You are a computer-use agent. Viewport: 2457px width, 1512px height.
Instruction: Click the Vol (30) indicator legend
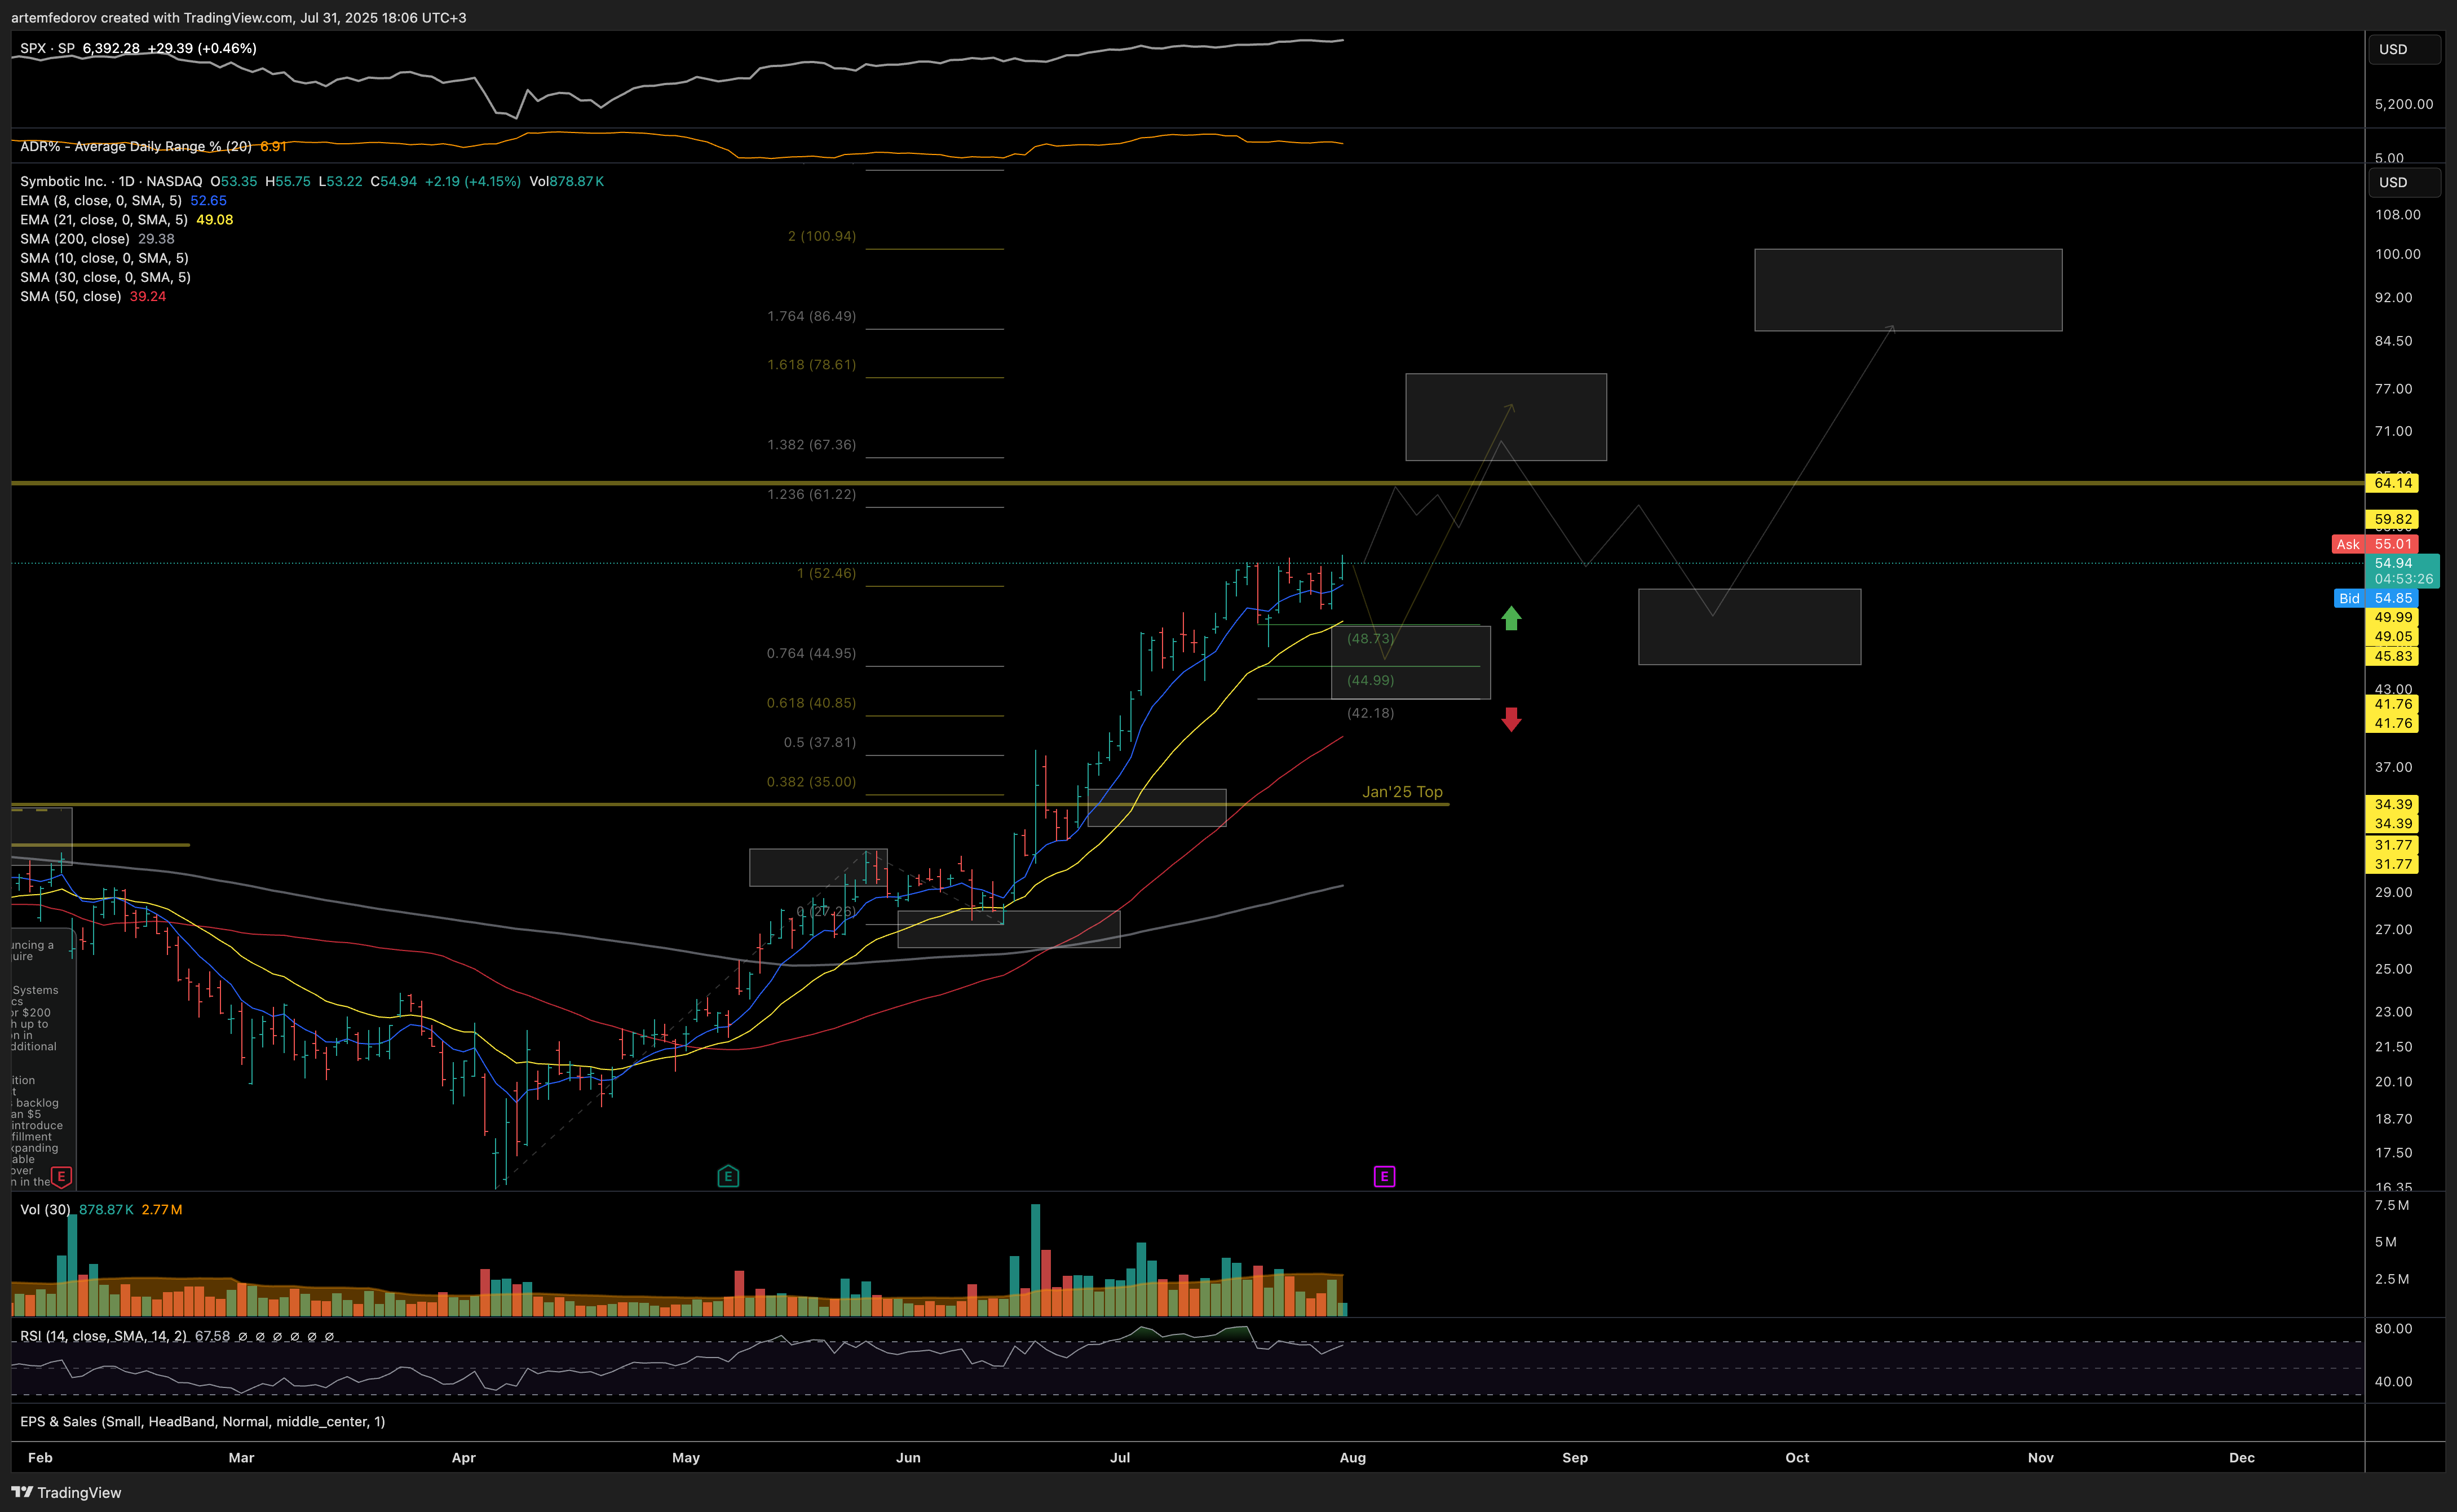click(x=45, y=1209)
